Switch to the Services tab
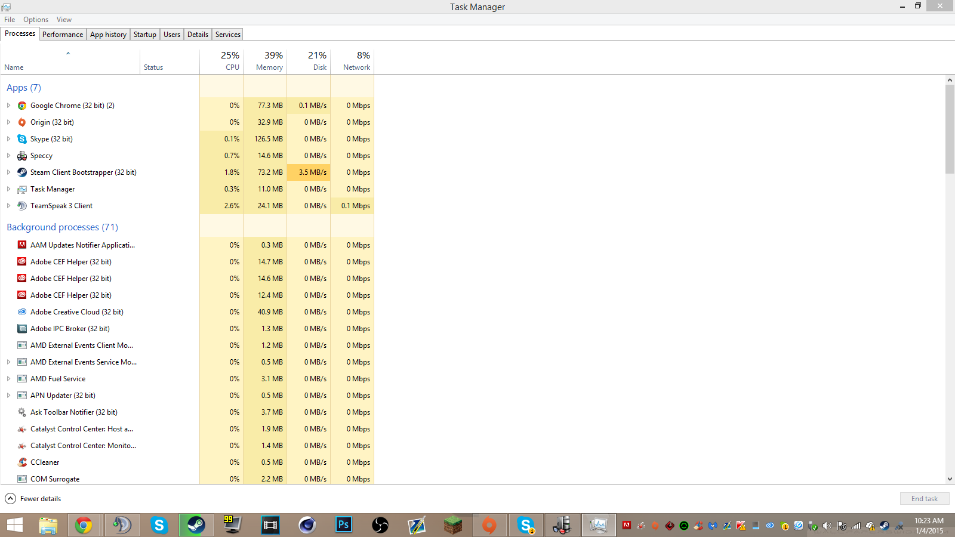The image size is (955, 537). click(228, 35)
